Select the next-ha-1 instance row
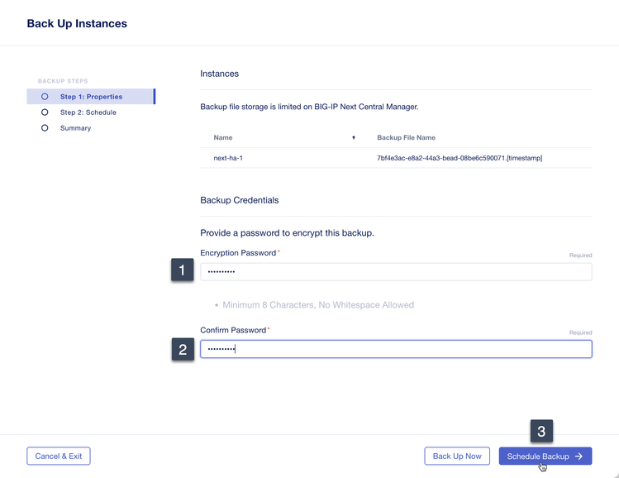619x478 pixels. click(226, 157)
